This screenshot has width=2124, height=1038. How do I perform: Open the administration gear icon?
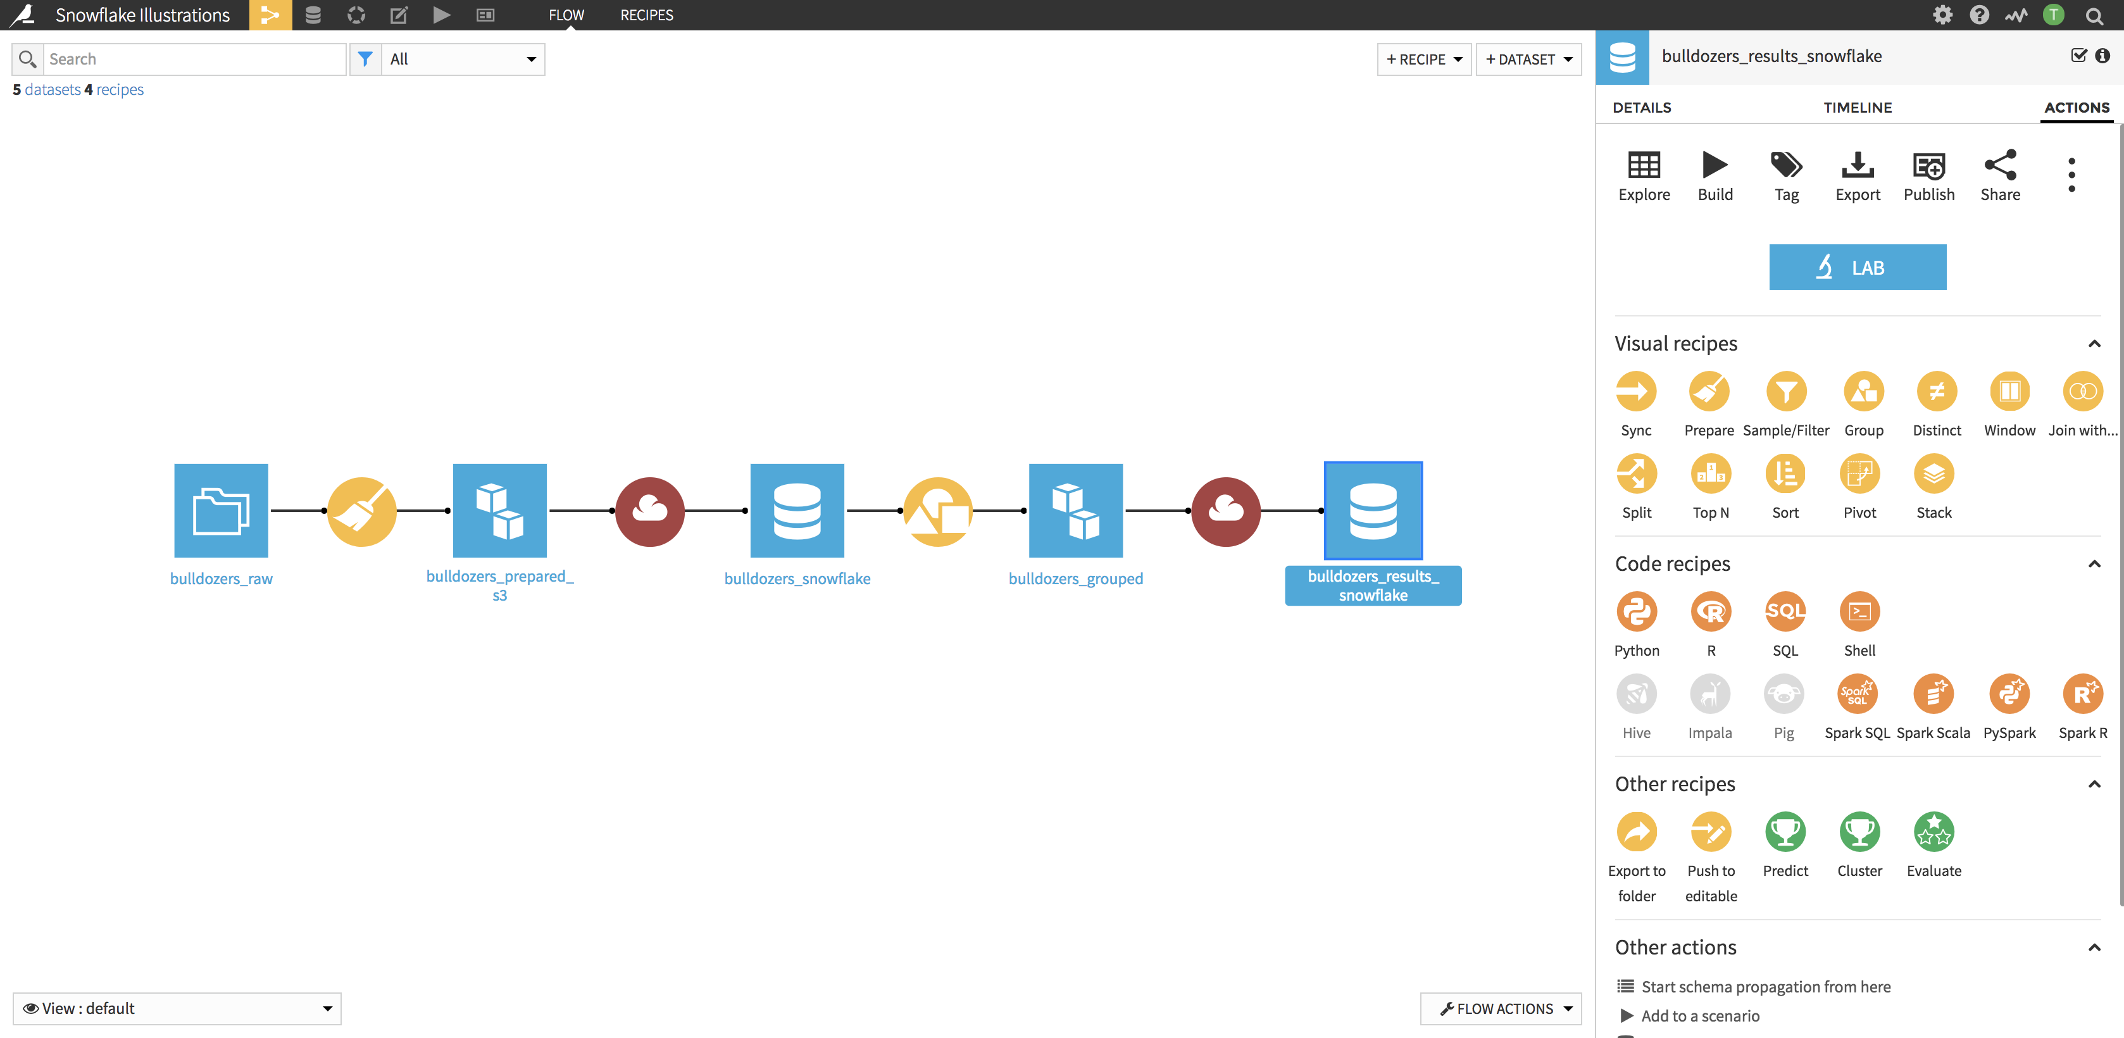[x=1942, y=15]
